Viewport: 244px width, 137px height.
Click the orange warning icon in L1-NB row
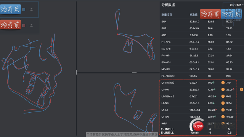pos(223,103)
